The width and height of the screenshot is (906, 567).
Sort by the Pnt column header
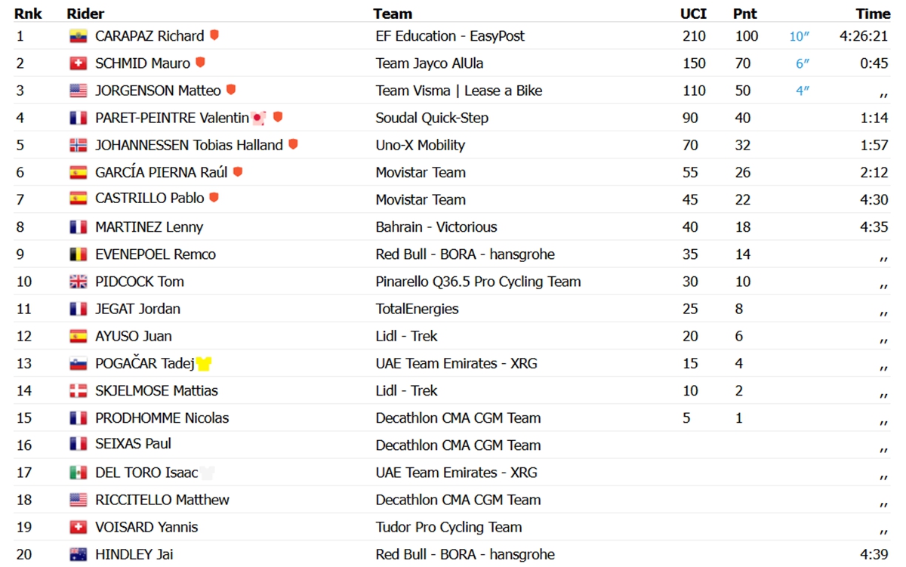(x=745, y=14)
